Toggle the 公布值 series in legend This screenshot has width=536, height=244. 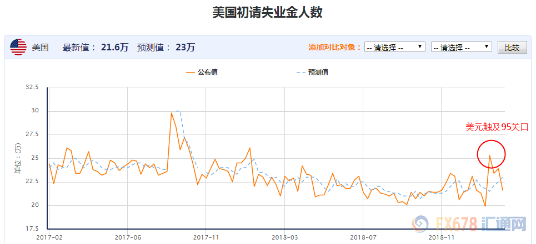coord(207,72)
